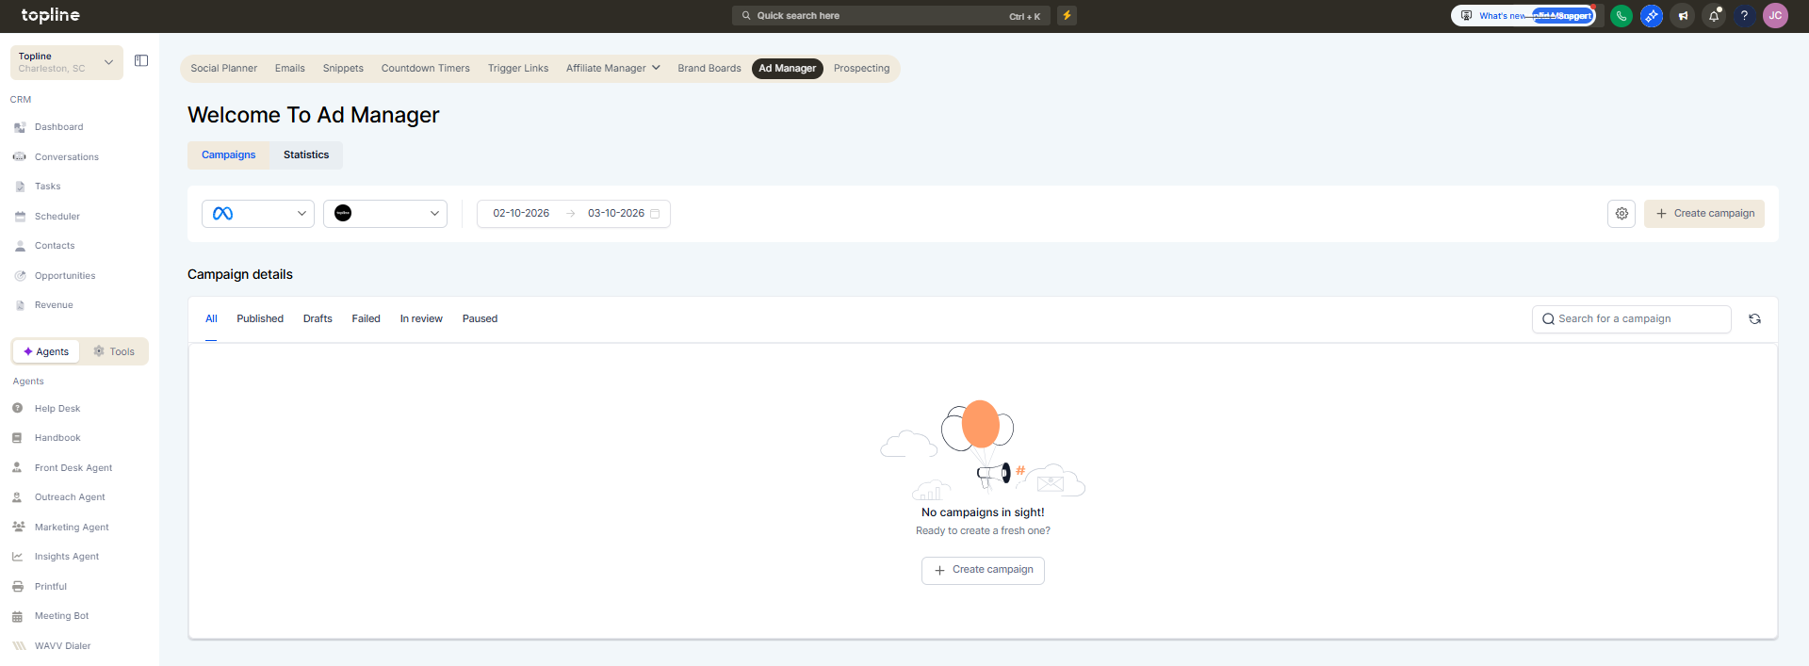Open Handbook in sidebar

click(57, 438)
